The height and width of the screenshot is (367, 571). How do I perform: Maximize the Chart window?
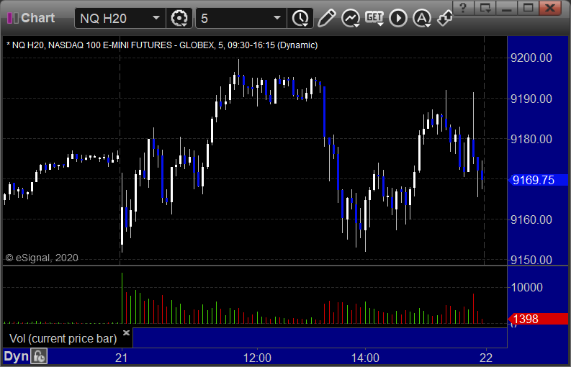528,8
